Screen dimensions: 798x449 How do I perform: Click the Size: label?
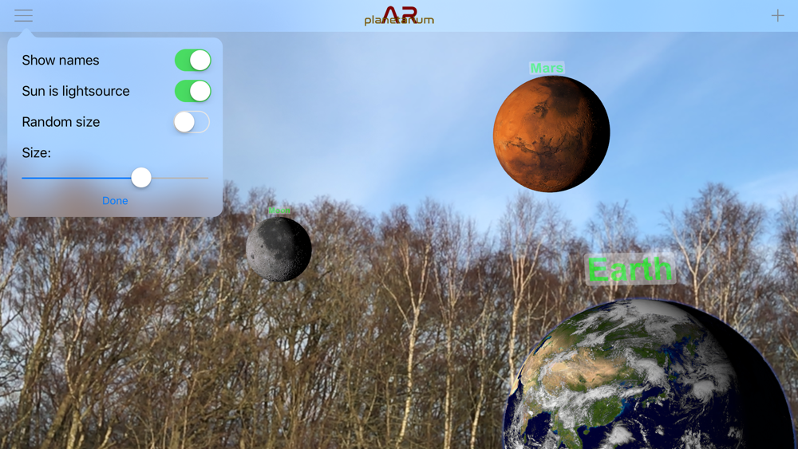click(x=36, y=152)
